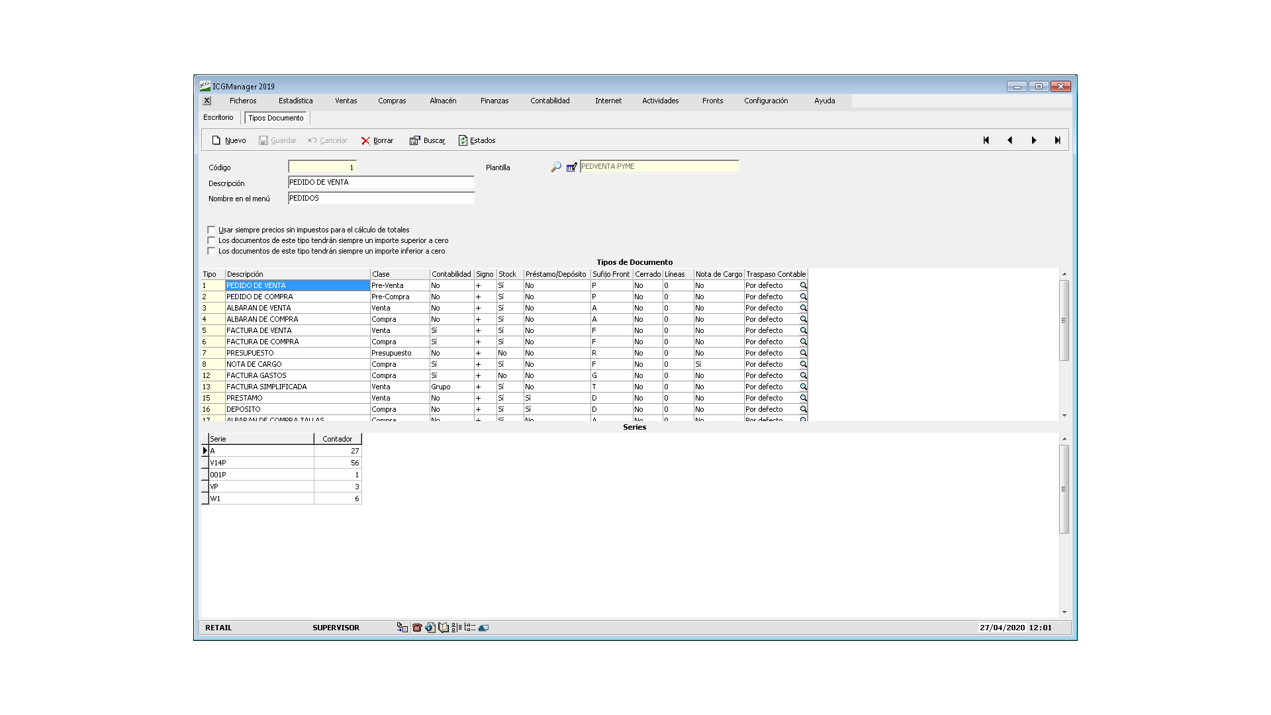Select the Tipos Documento tab
The image size is (1271, 715).
click(x=276, y=118)
